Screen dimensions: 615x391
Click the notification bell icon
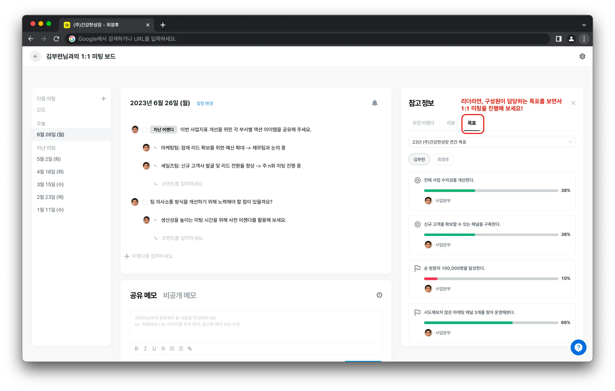point(375,103)
